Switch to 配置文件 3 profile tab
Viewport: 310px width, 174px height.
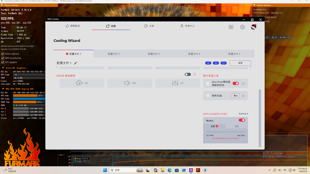[154, 54]
